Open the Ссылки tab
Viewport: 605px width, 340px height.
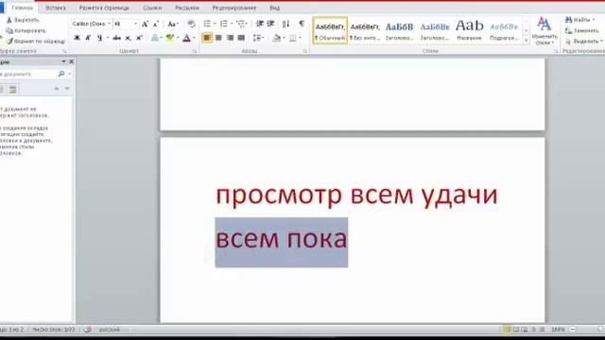(152, 8)
